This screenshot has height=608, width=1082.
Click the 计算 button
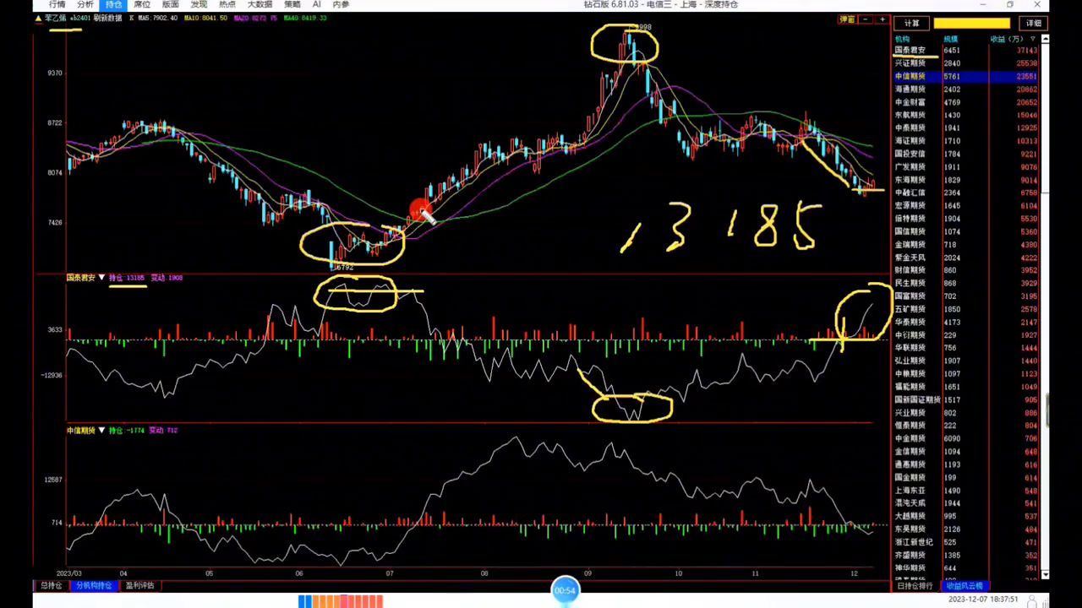pos(911,23)
